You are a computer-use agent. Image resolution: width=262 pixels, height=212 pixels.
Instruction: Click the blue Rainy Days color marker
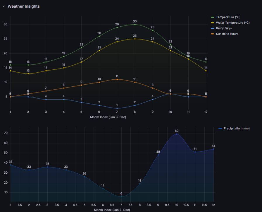click(213, 28)
